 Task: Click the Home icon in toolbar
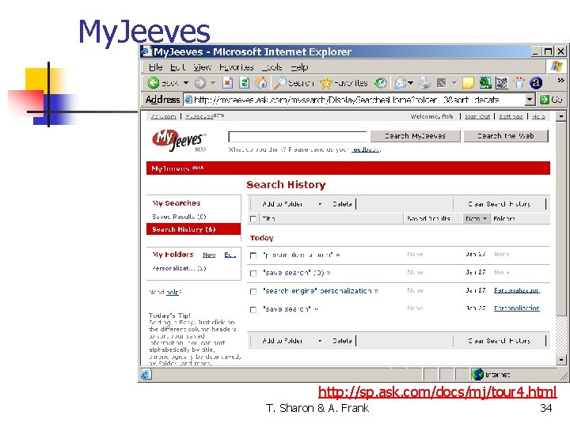pyautogui.click(x=260, y=83)
